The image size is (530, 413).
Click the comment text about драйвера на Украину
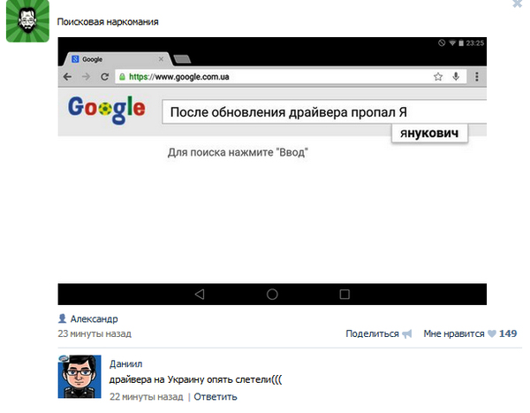click(x=195, y=379)
